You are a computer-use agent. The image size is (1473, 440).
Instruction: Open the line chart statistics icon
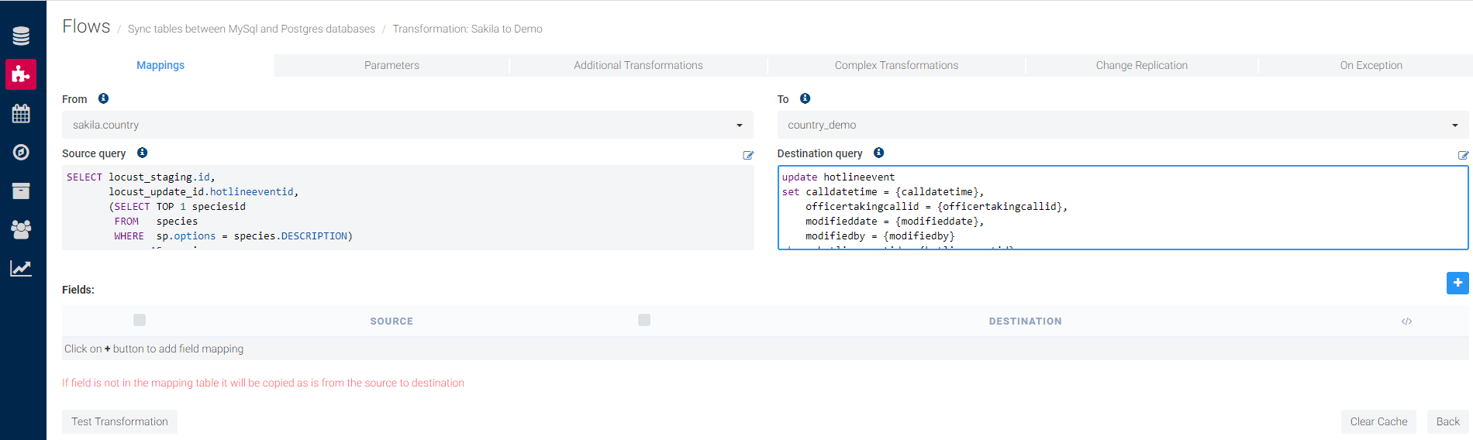pos(21,269)
